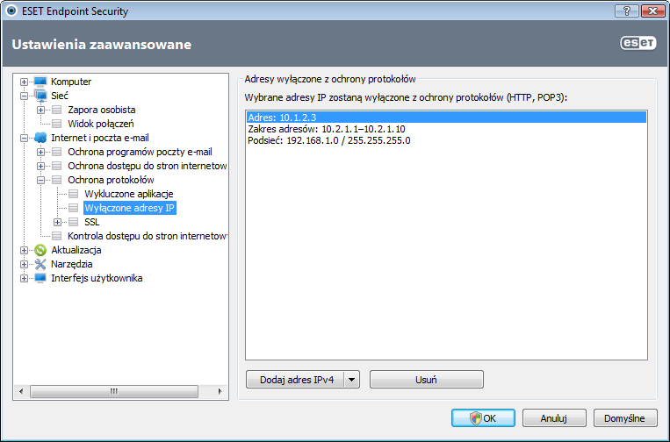This screenshot has height=442, width=670.
Task: Select Aktualizacja tree item
Action: 76,250
